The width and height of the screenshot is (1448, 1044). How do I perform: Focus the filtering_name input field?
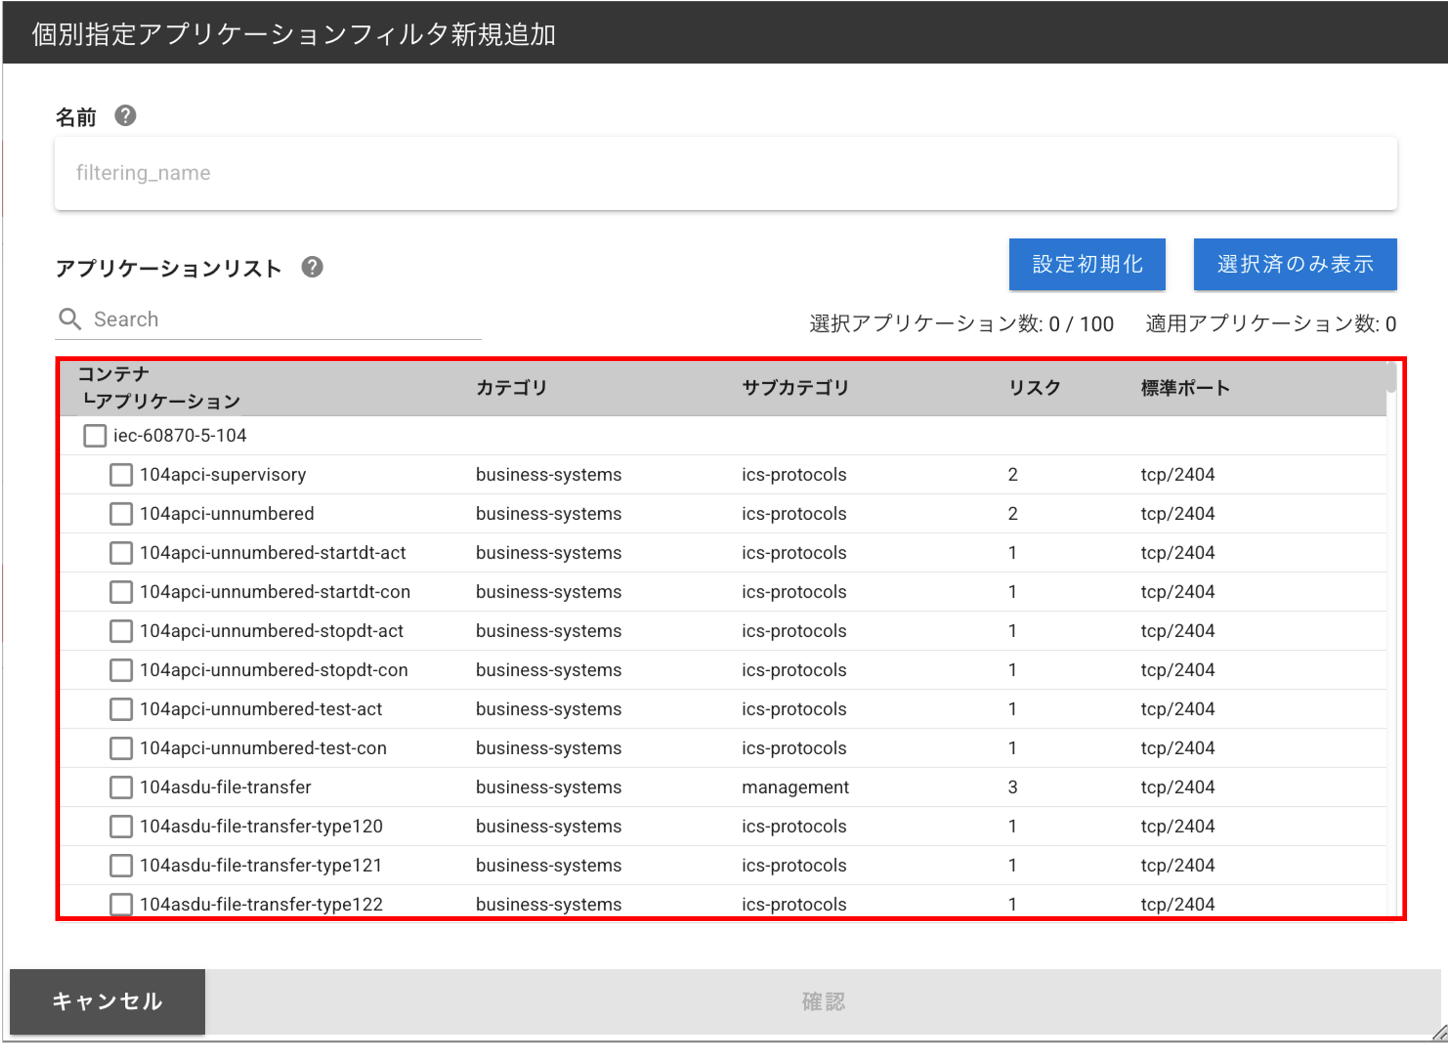coord(725,173)
